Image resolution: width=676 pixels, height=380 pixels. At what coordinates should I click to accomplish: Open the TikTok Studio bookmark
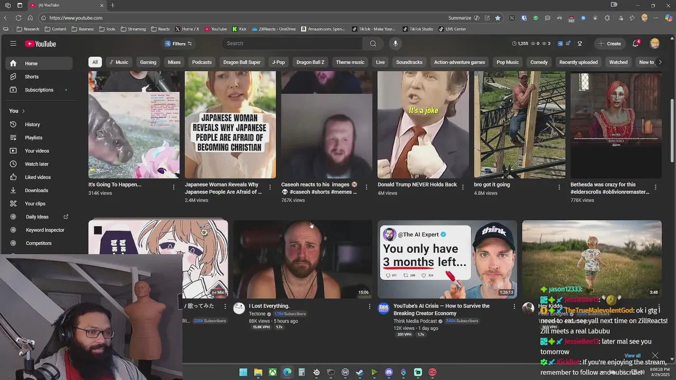point(418,29)
